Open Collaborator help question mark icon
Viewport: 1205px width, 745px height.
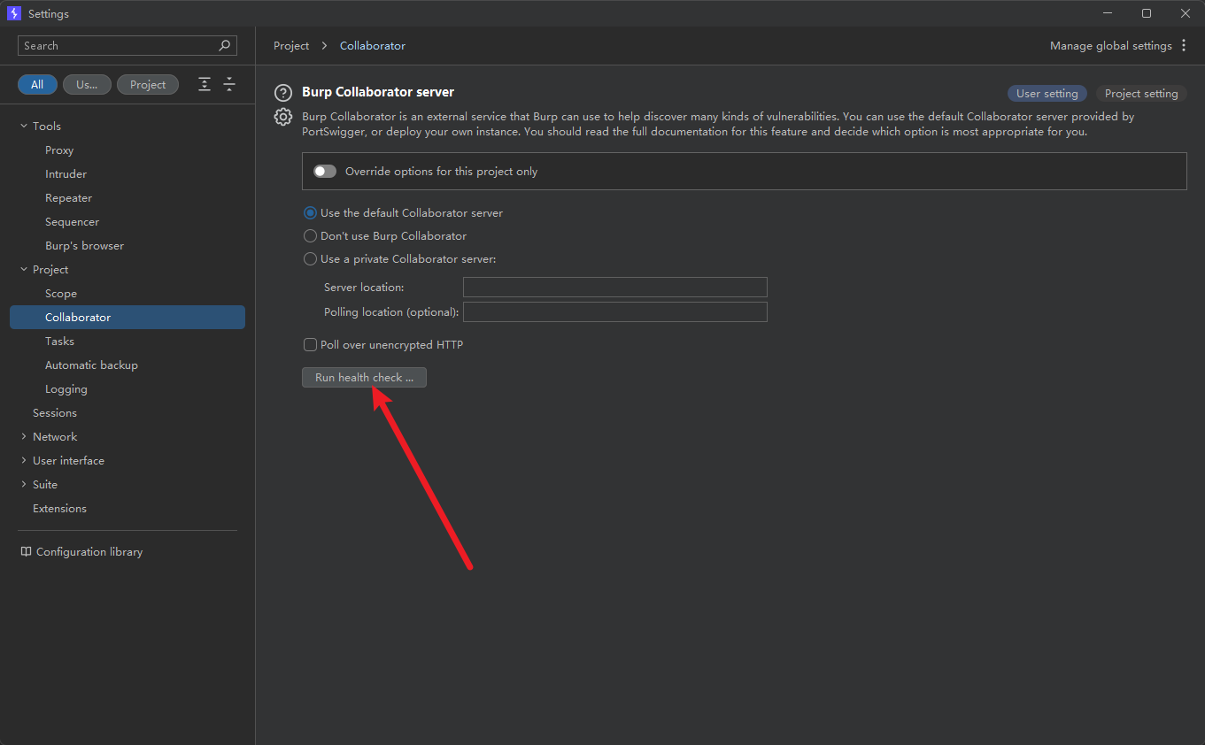click(282, 93)
